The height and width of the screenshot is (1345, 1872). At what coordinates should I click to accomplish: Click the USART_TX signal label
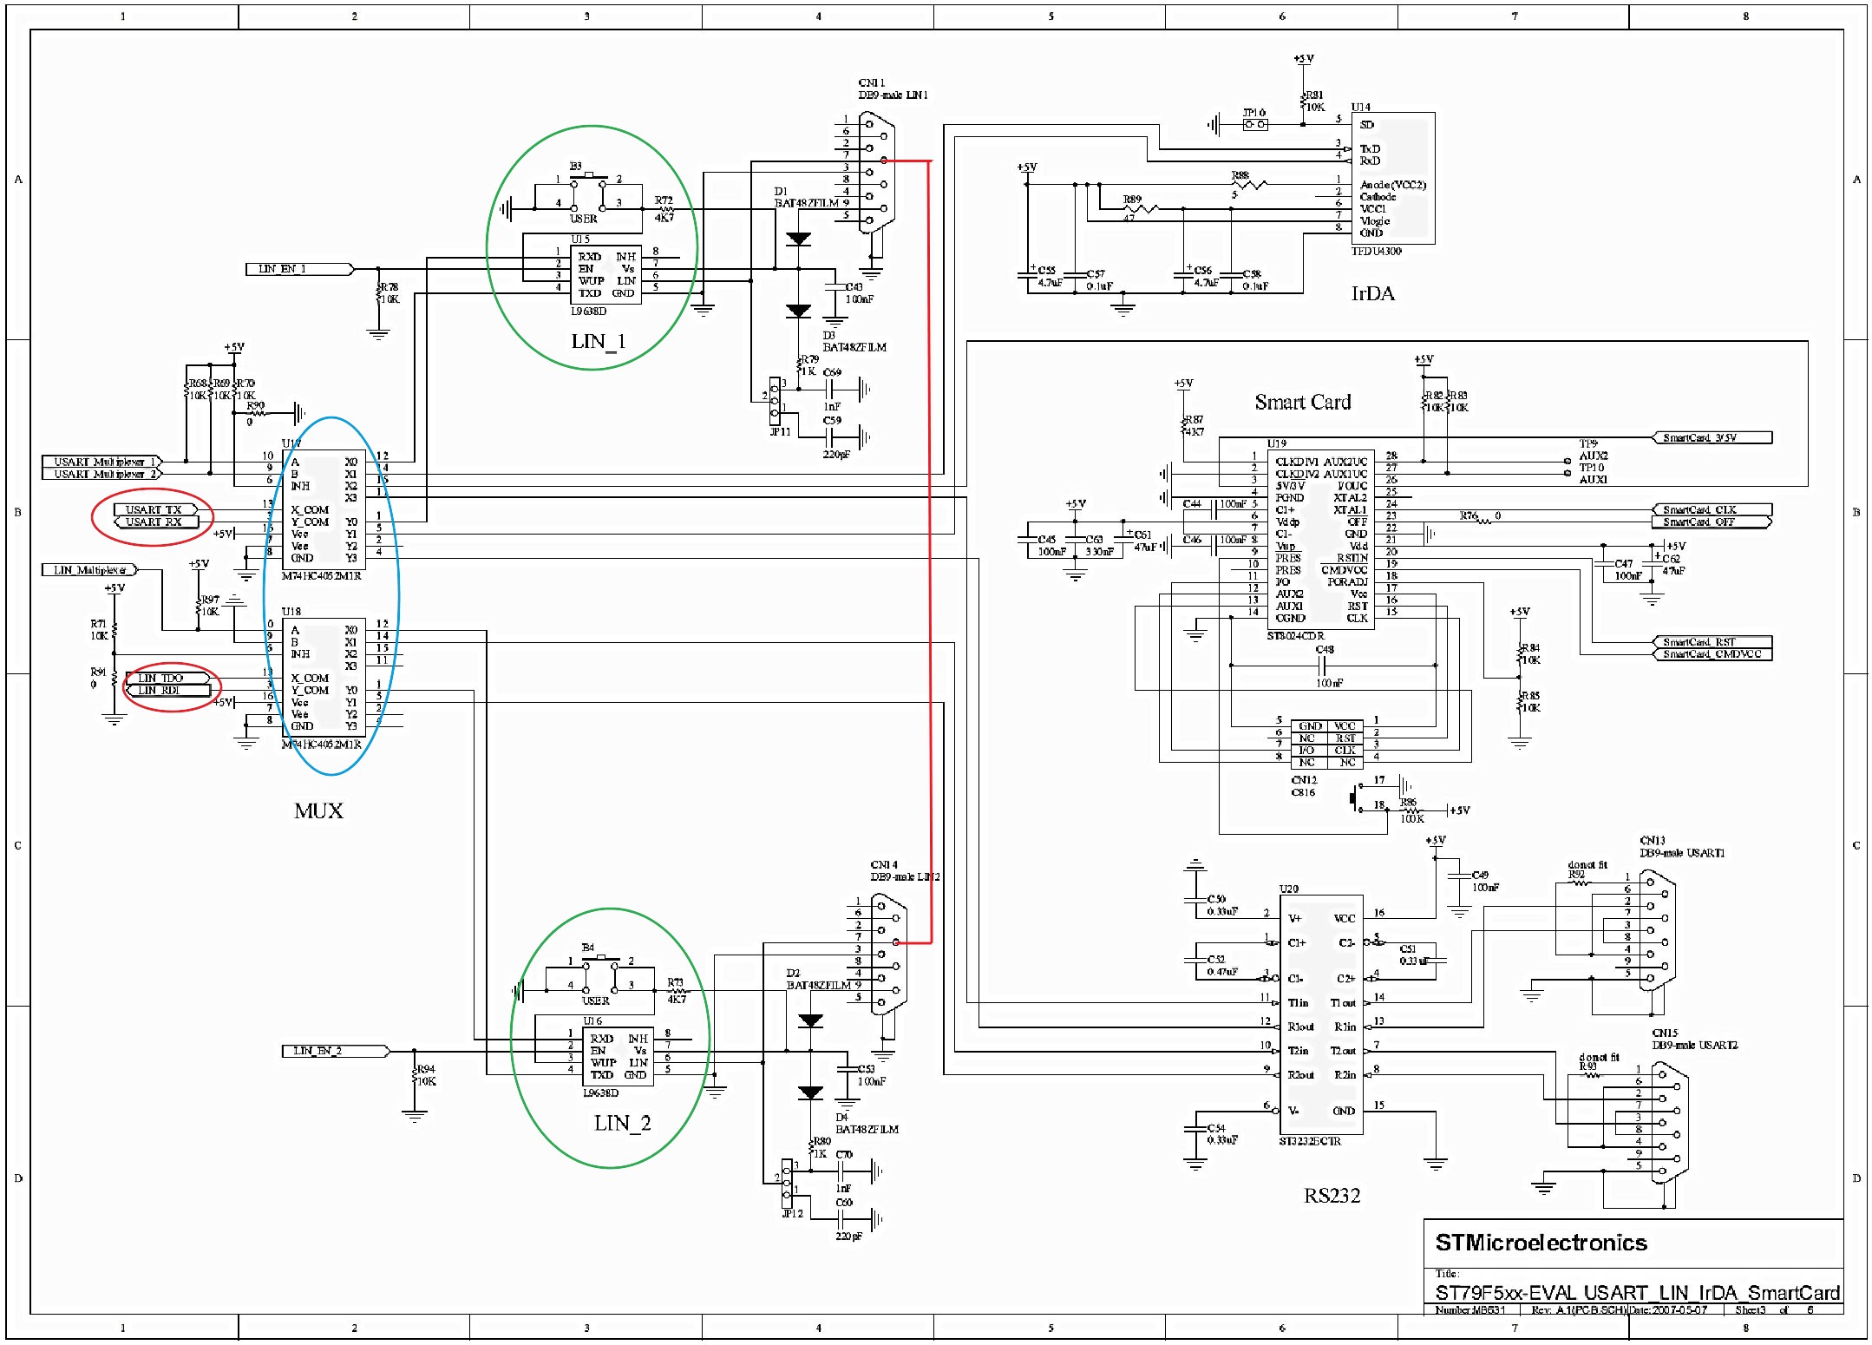click(157, 509)
